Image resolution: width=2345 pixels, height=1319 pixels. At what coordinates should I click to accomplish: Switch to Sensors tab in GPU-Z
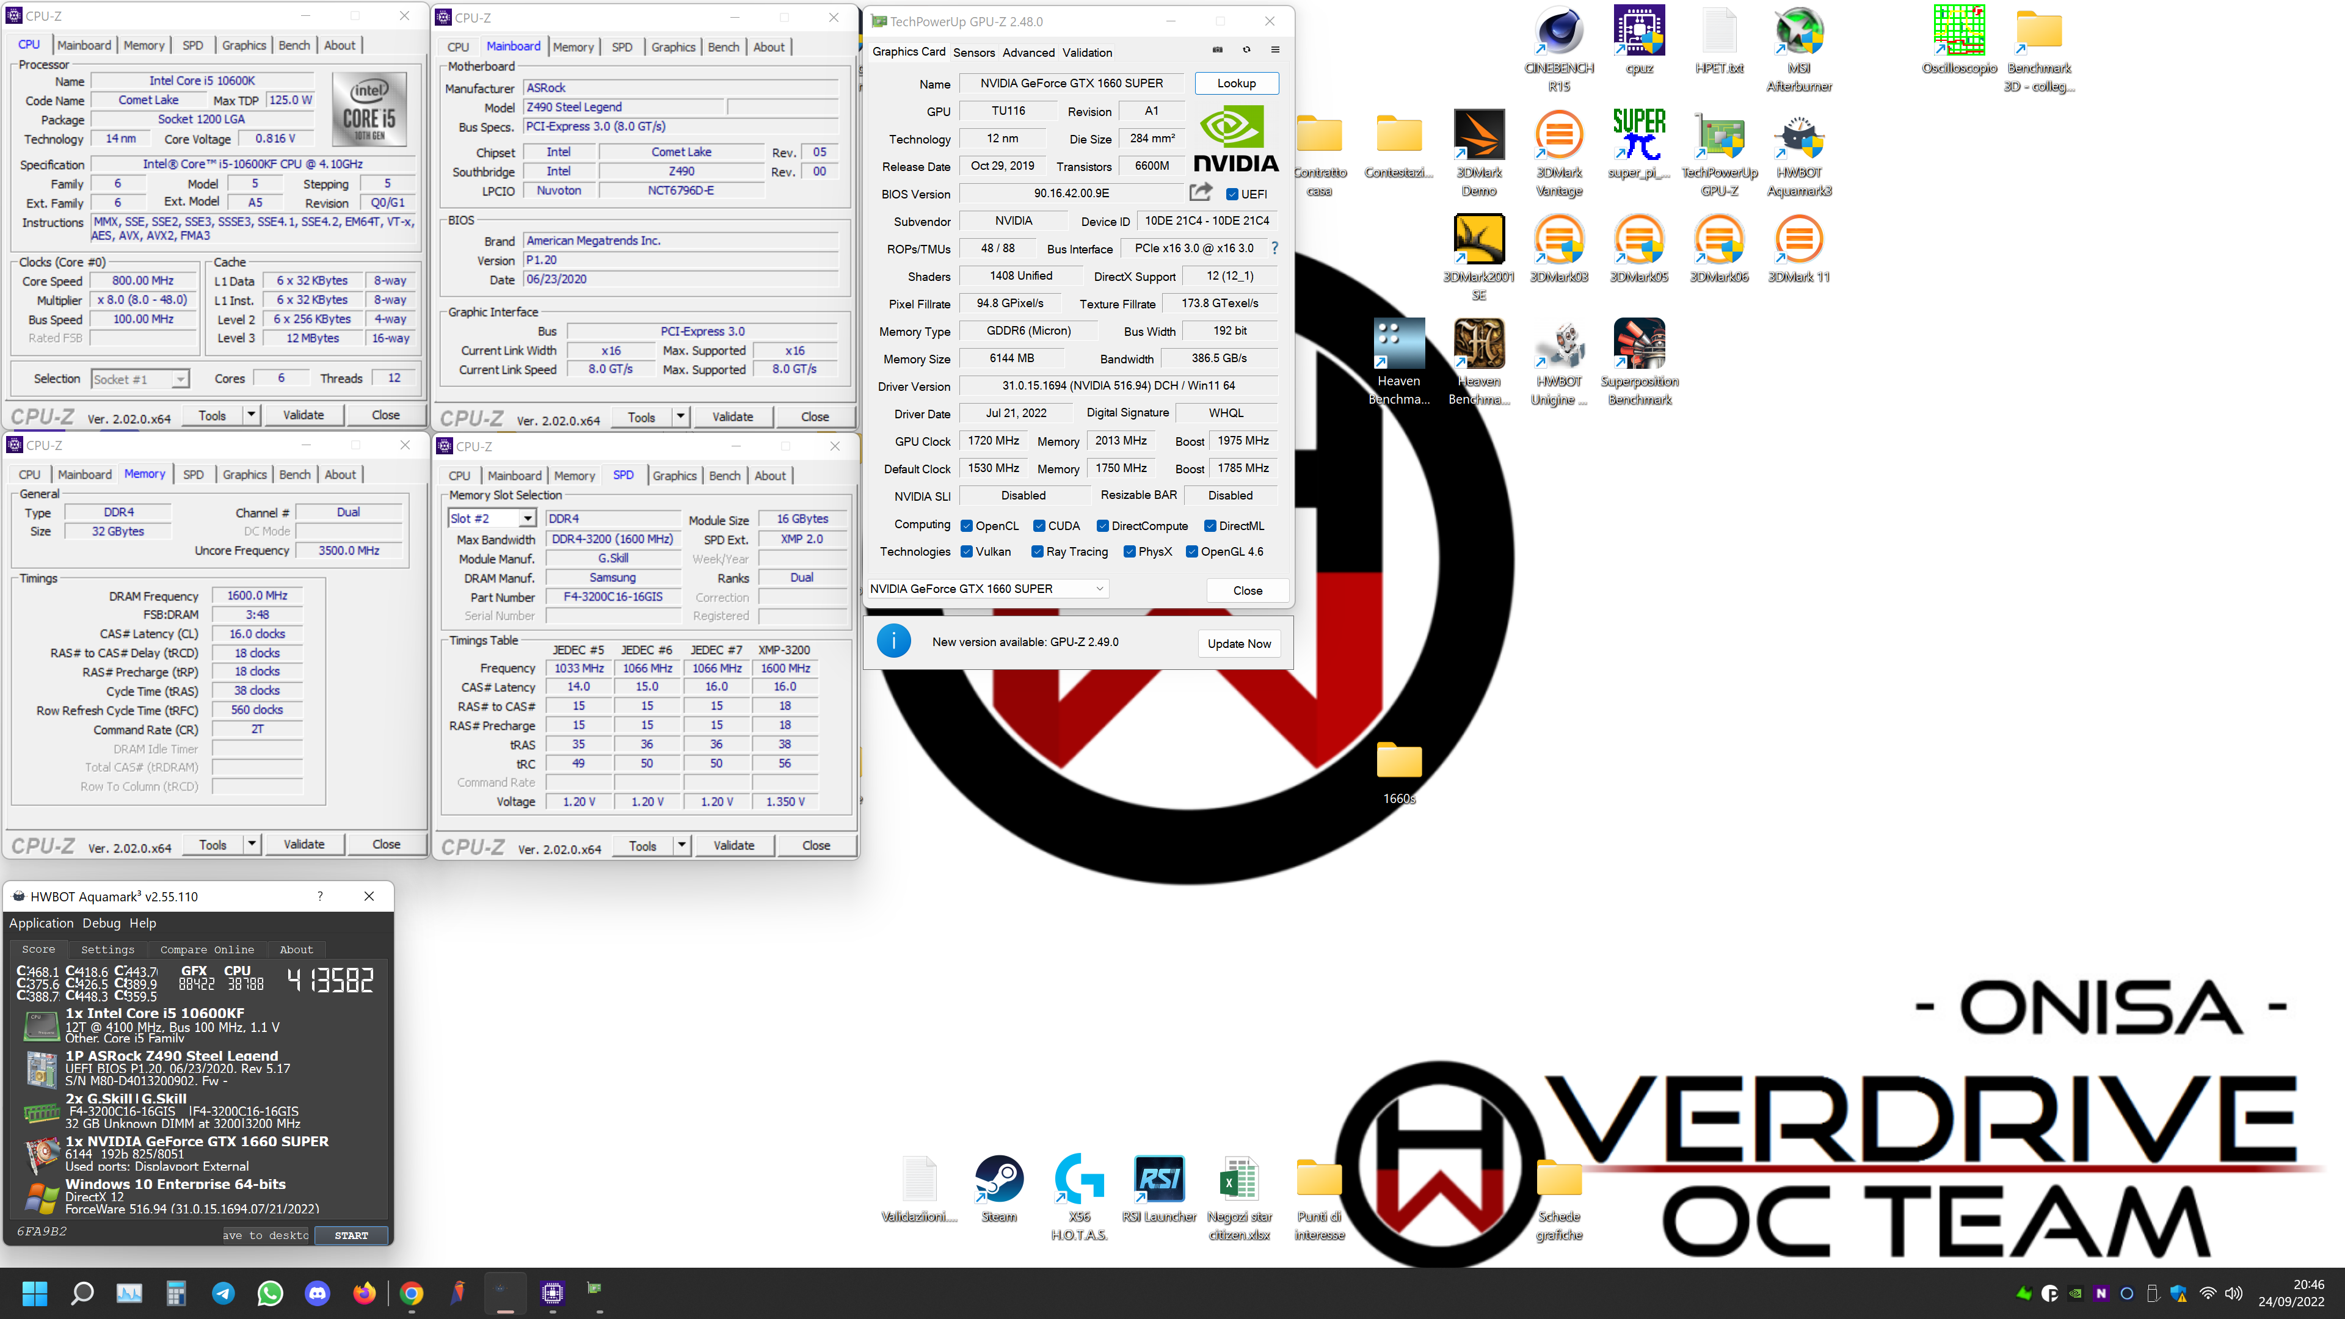[x=973, y=52]
